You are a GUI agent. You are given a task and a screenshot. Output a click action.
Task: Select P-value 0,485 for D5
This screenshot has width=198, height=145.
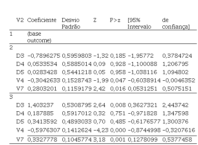[118, 121]
